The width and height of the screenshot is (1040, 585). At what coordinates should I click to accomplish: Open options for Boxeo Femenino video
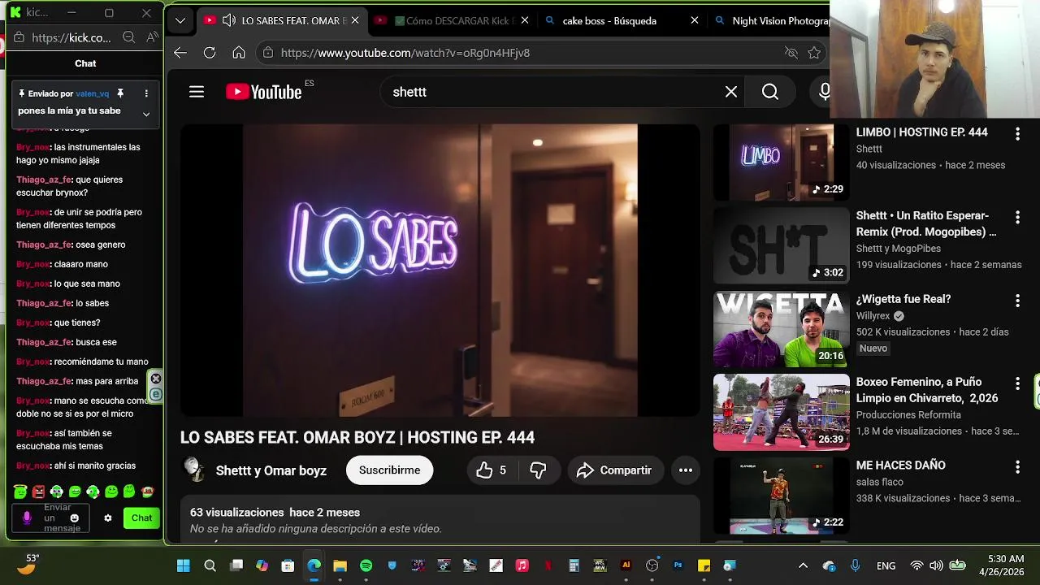(1017, 383)
